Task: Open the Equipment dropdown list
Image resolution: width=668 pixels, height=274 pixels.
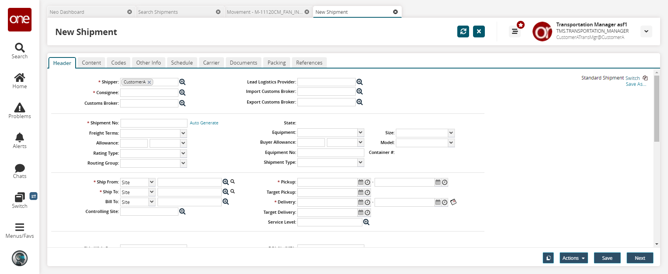Action: 360,133
